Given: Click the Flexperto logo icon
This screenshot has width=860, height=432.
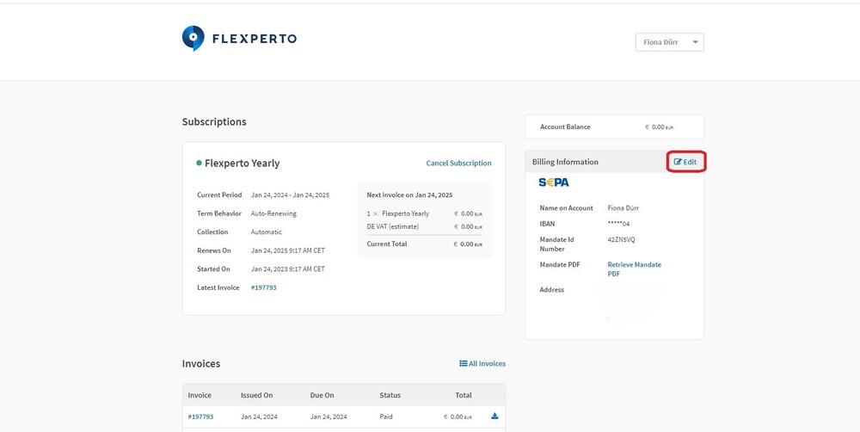Looking at the screenshot, I should click(x=193, y=38).
